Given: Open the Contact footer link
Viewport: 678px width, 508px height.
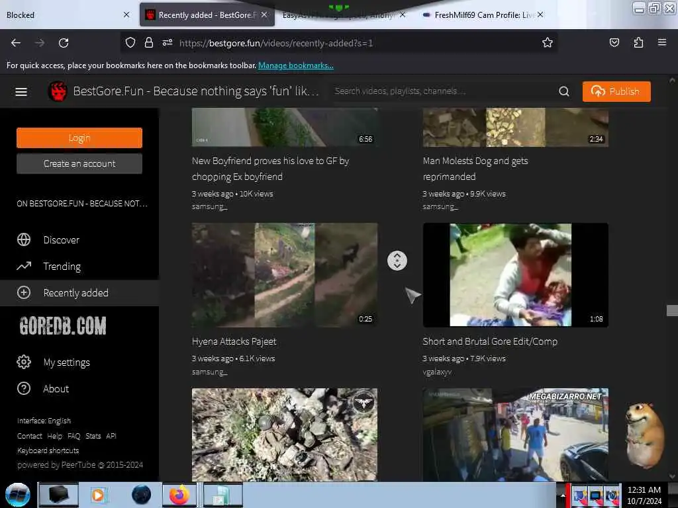Looking at the screenshot, I should coord(29,436).
